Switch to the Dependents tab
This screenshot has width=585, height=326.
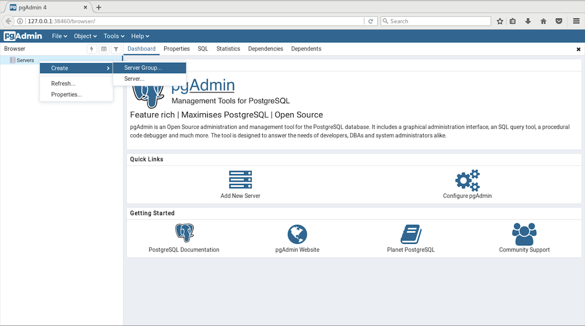click(x=306, y=49)
